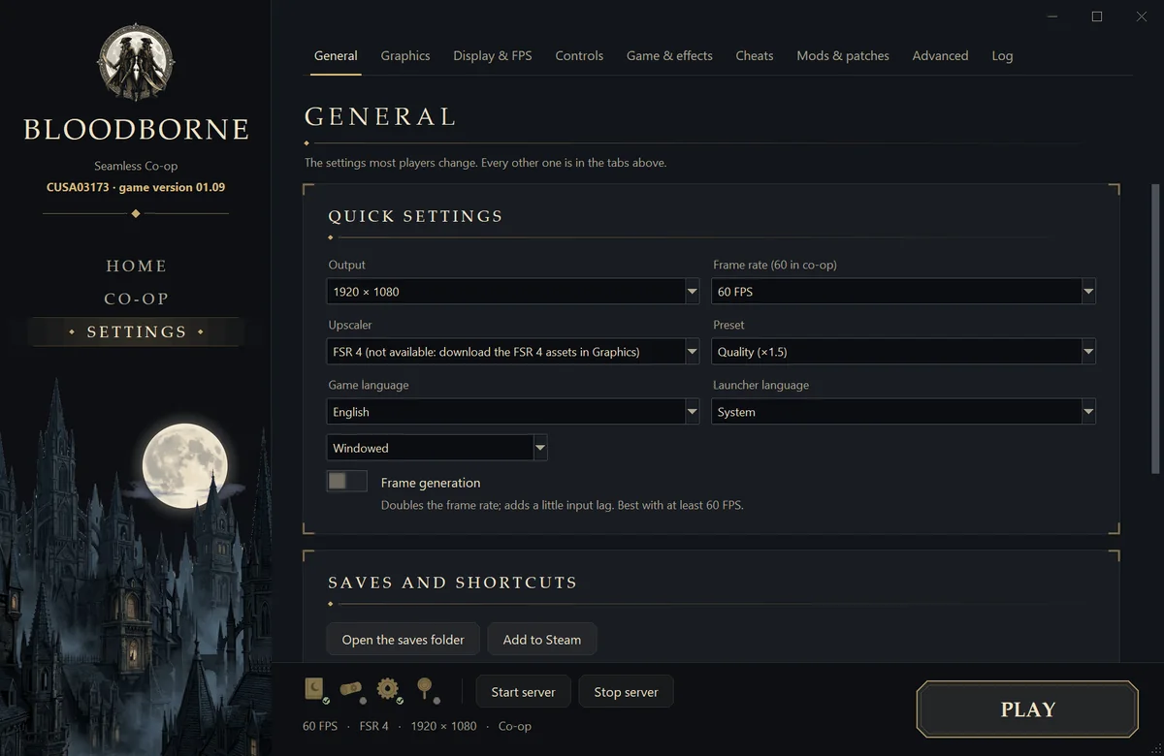This screenshot has width=1164, height=756.
Task: Click Stop server button
Action: (x=626, y=692)
